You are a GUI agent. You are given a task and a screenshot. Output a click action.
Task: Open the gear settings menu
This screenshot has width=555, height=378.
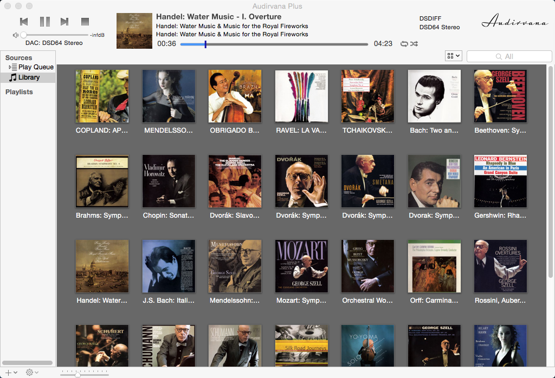(x=32, y=373)
